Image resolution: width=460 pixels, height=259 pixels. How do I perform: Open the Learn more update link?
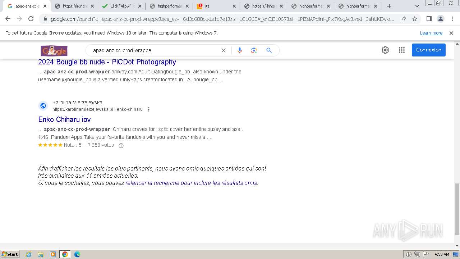click(431, 33)
